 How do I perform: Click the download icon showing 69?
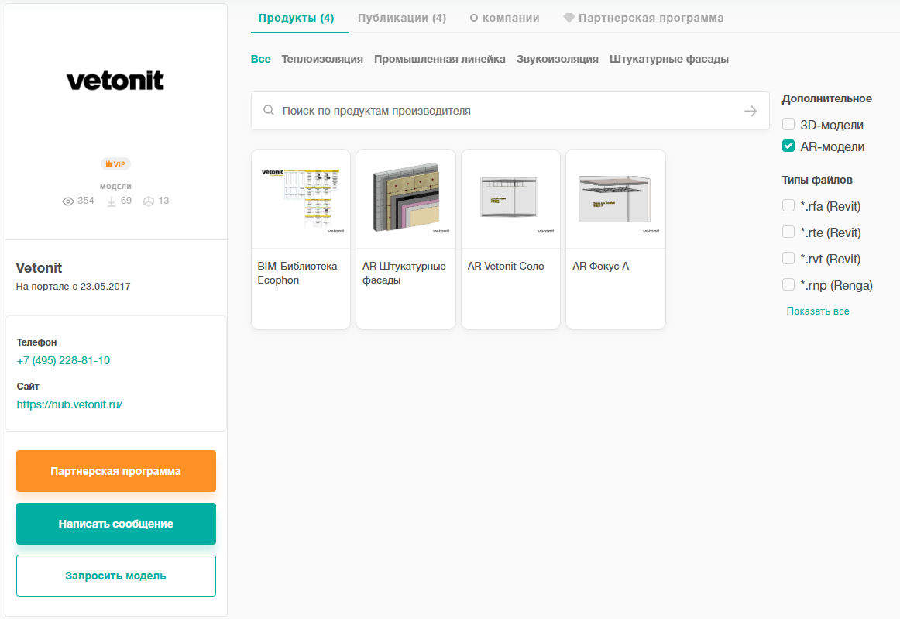click(x=112, y=201)
